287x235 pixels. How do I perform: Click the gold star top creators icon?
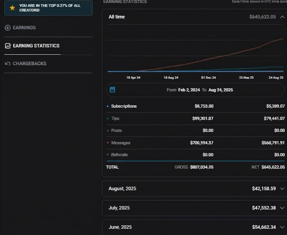(12, 8)
